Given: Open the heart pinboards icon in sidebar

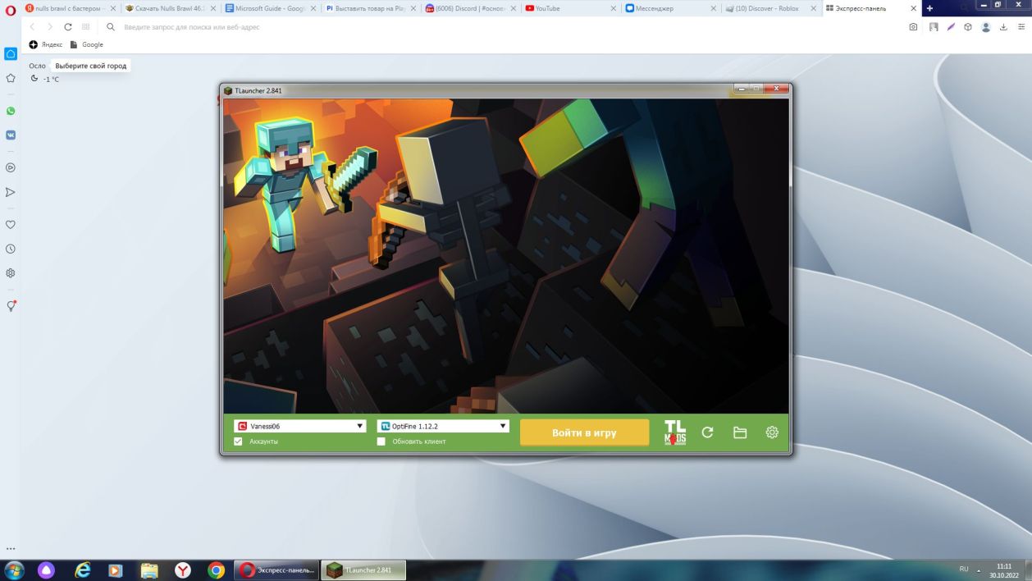Looking at the screenshot, I should pyautogui.click(x=11, y=224).
